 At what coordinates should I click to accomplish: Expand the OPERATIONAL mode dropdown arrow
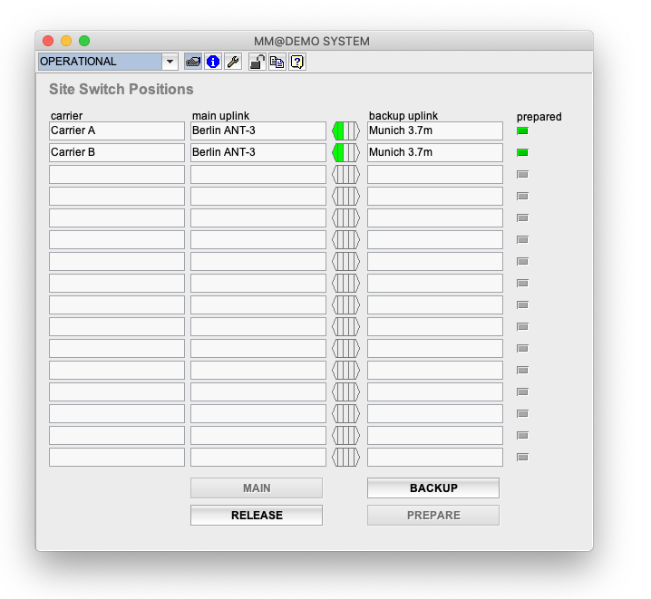tap(170, 62)
